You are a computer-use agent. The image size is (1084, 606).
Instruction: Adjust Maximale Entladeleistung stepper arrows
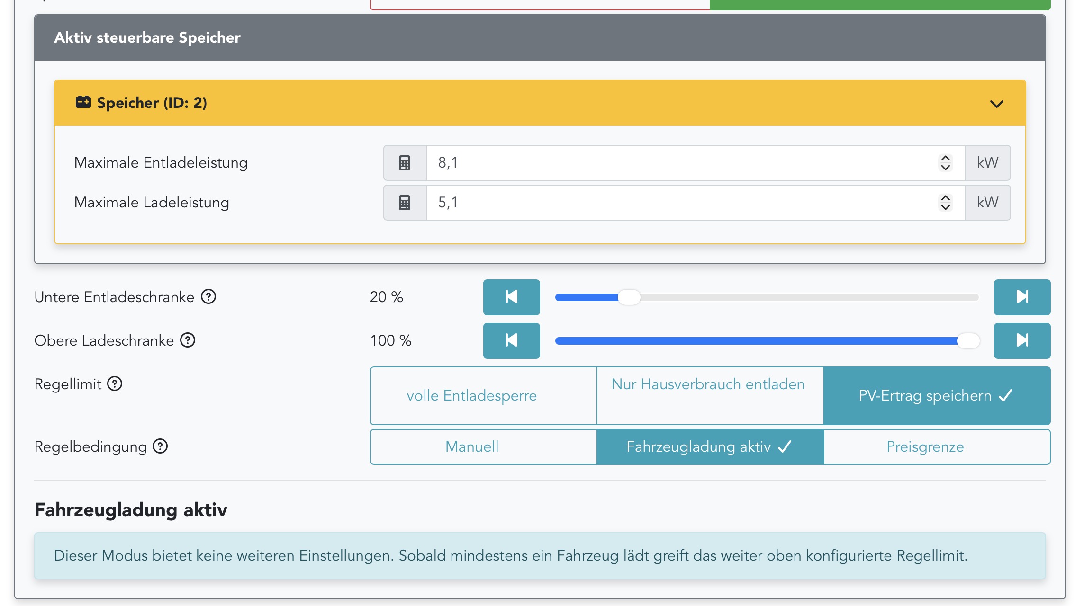[x=945, y=163]
